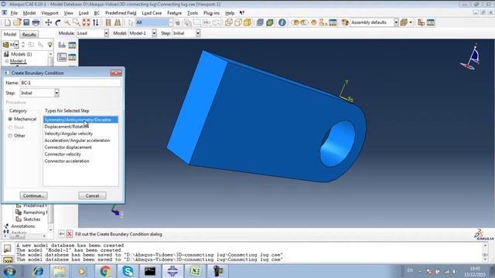Click the Auto-fit view icon
The width and height of the screenshot is (495, 278).
click(x=86, y=22)
